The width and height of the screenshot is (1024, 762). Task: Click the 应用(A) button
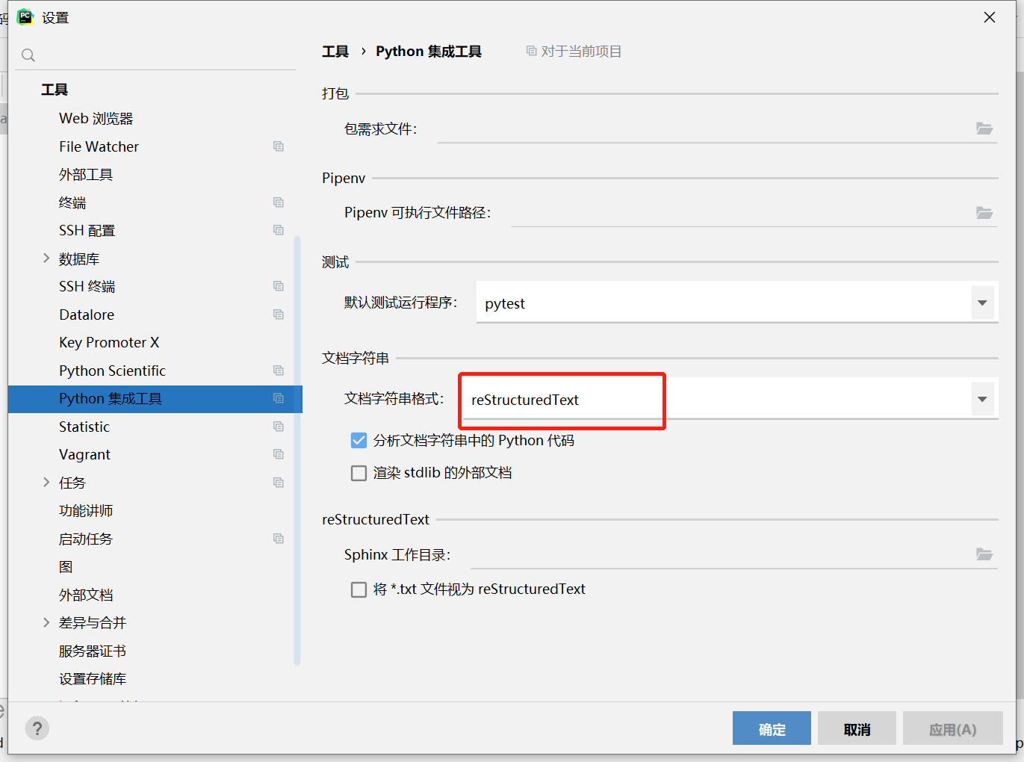pos(952,728)
